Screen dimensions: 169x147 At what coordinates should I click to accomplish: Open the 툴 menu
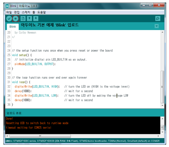[34, 12]
